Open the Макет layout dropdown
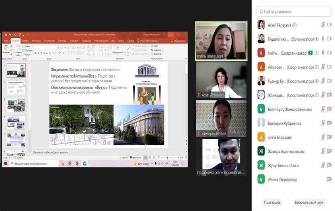The image size is (335, 211). coord(28,46)
